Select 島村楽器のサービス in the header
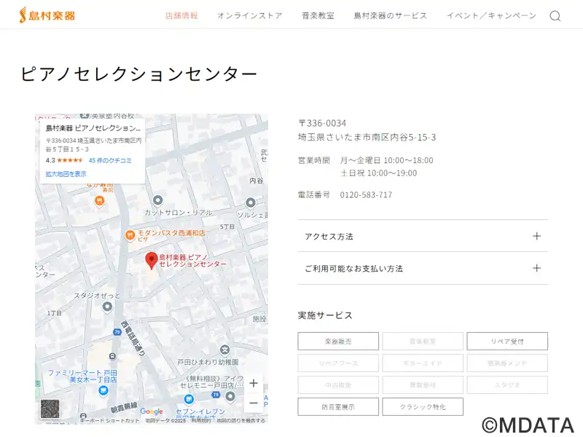 pyautogui.click(x=391, y=15)
